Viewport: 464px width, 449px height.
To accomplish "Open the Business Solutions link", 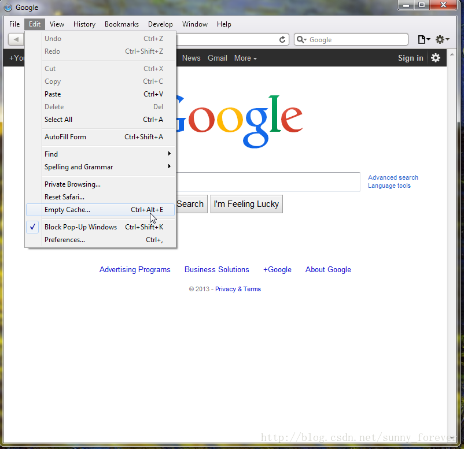I will [216, 270].
